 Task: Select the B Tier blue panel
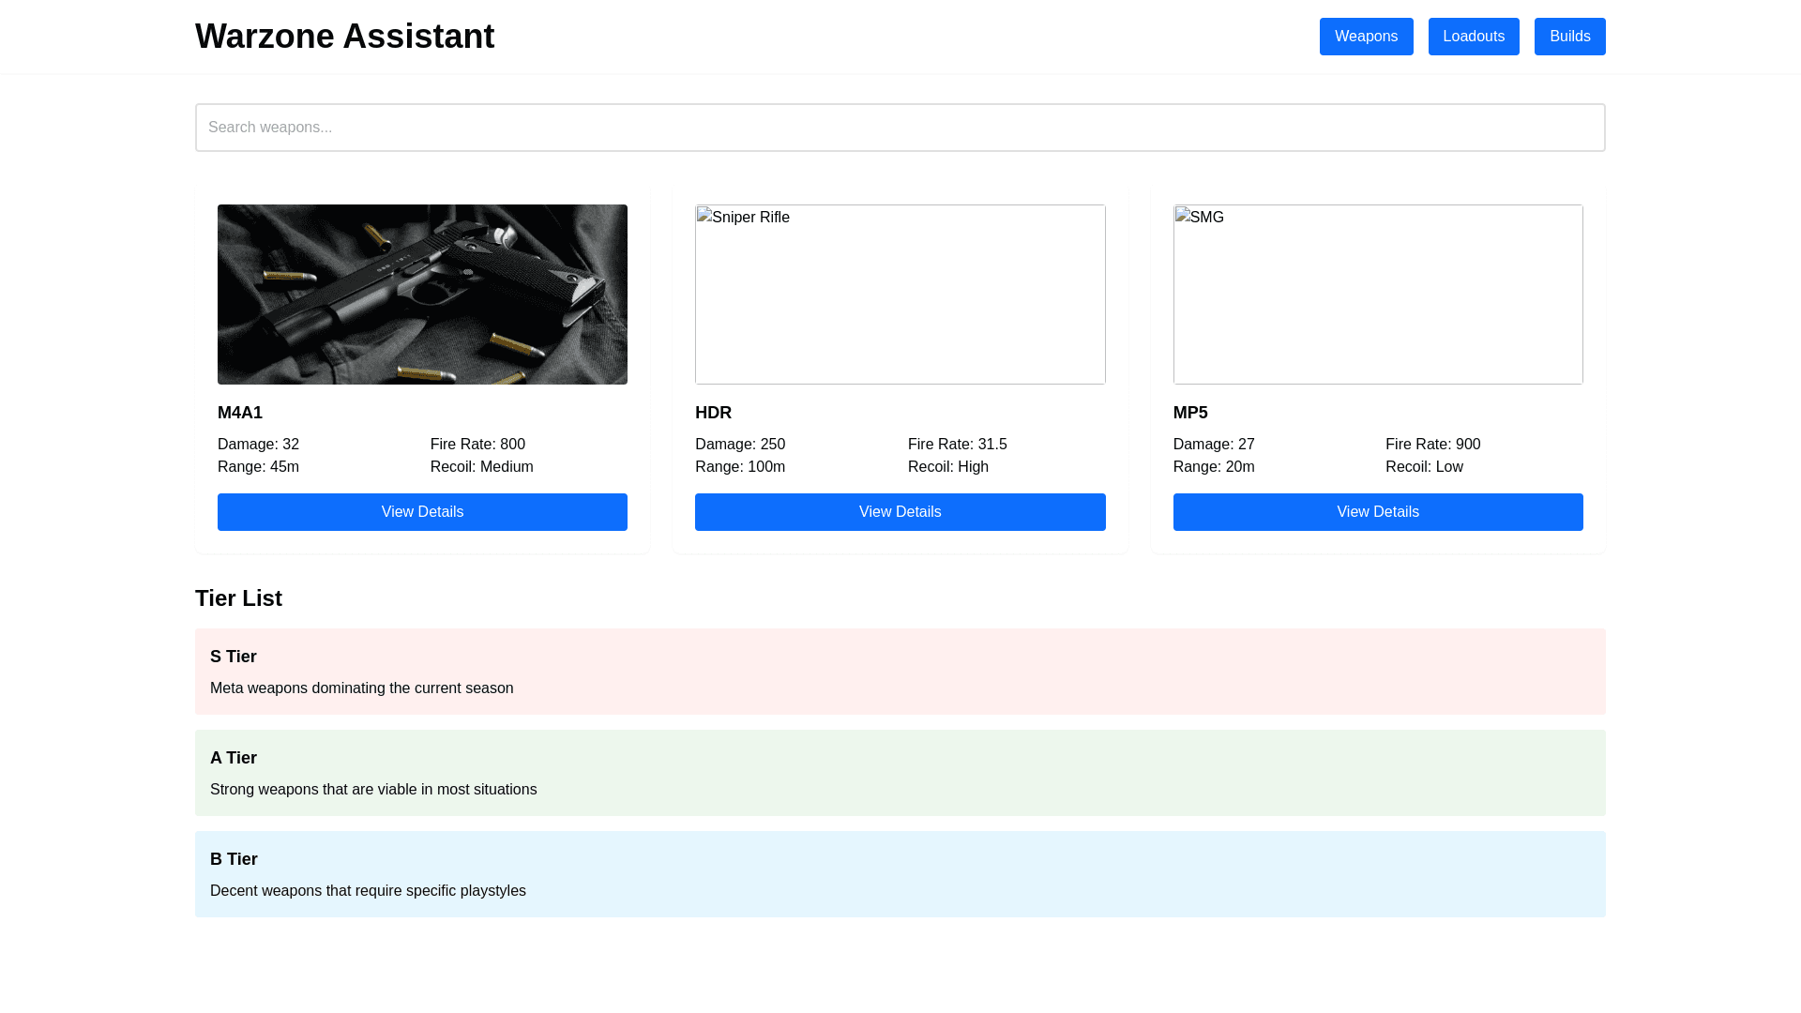coord(900,874)
